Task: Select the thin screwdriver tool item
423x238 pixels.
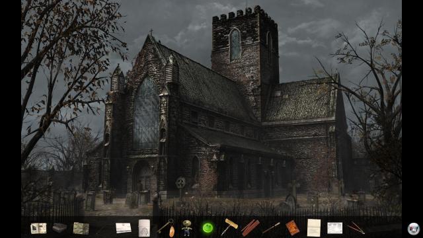Action: click(x=271, y=227)
